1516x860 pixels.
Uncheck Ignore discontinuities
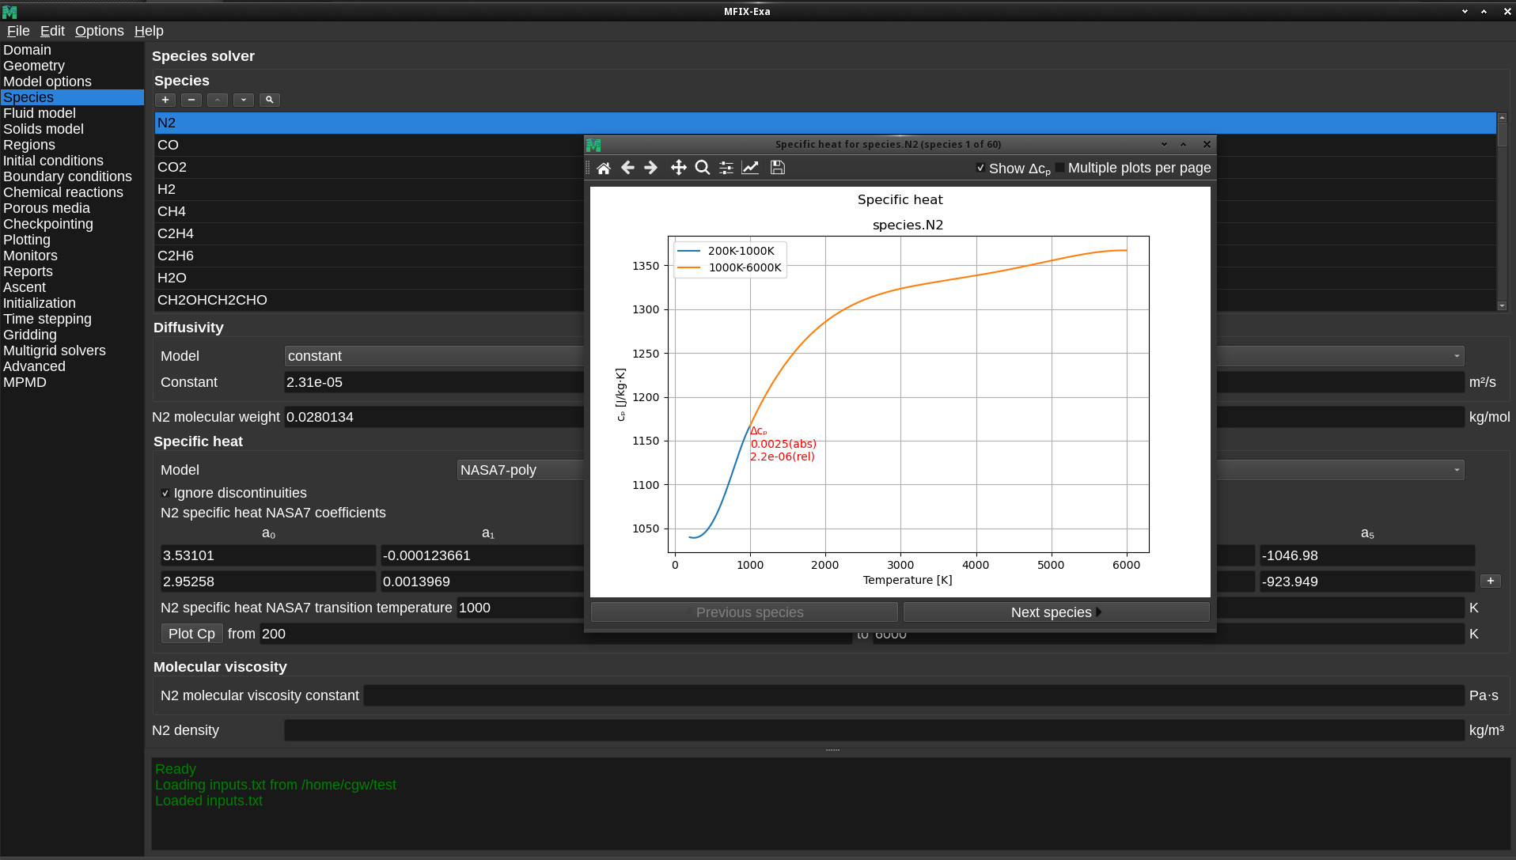(165, 493)
